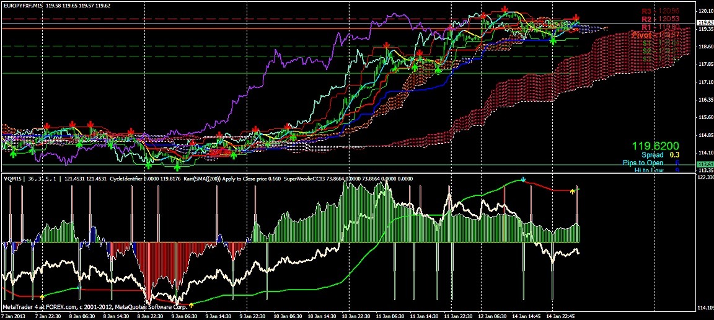Select the VQM15 indicator label
This screenshot has height=320, width=714.
click(x=12, y=179)
